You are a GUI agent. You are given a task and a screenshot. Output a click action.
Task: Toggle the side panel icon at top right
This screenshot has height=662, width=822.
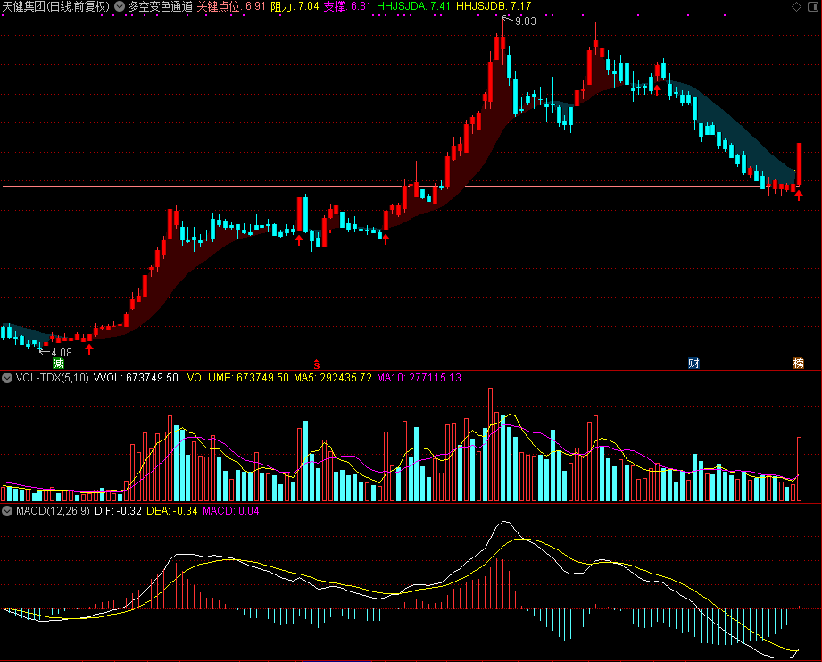pyautogui.click(x=813, y=7)
